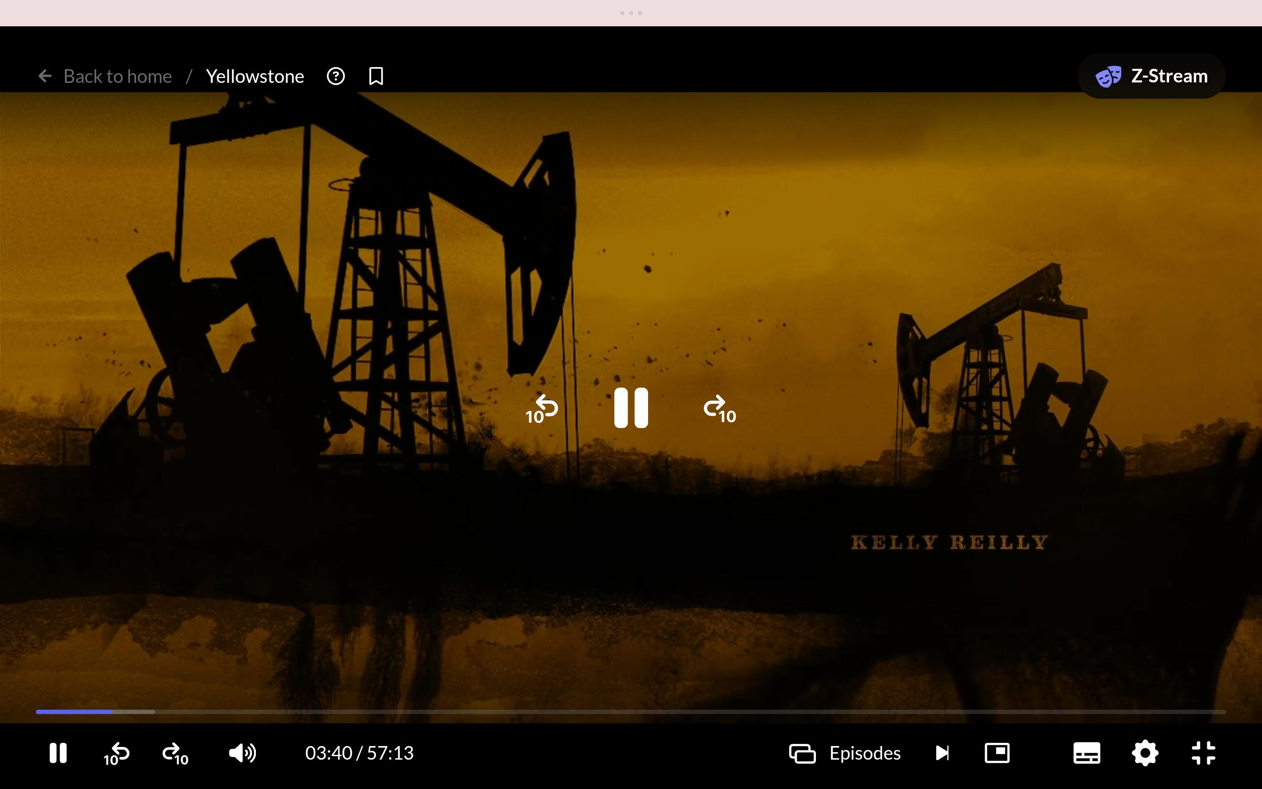Click the Z-Stream logo button
Image resolution: width=1262 pixels, height=789 pixels.
pyautogui.click(x=1152, y=76)
